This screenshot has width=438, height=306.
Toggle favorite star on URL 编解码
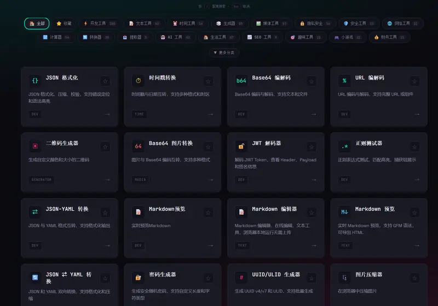tap(414, 81)
